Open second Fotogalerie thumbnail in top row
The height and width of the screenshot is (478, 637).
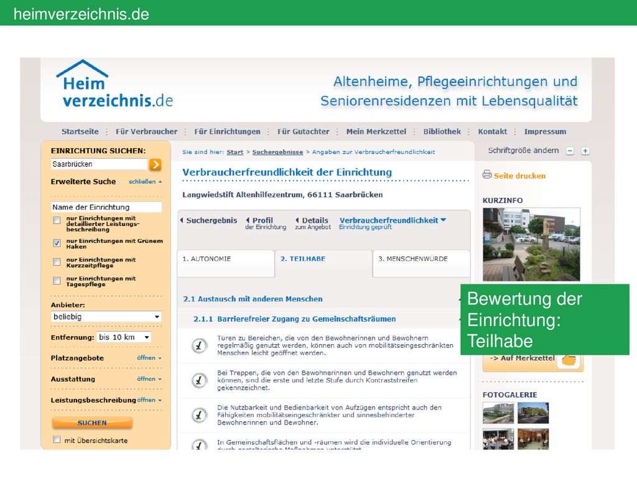(x=533, y=413)
